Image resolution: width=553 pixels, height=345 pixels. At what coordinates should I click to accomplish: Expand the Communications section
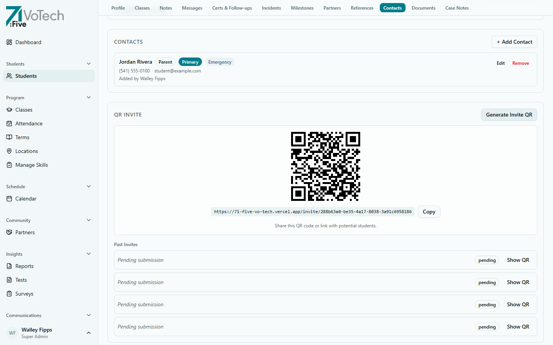click(89, 315)
